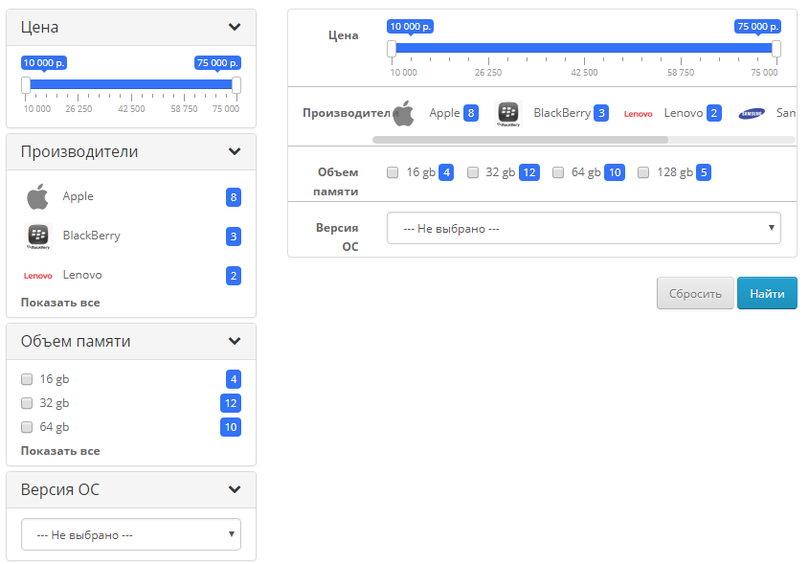Viewport: 809px width, 564px height.
Task: Click the Apple logo in left Производители panel
Action: [x=37, y=196]
